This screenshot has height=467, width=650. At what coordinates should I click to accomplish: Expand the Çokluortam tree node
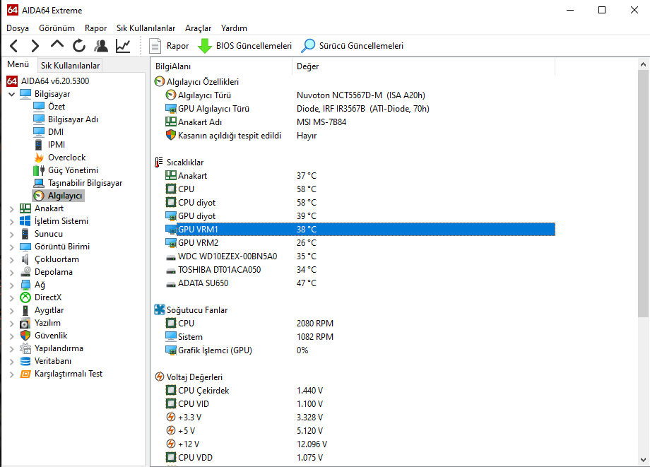point(11,260)
